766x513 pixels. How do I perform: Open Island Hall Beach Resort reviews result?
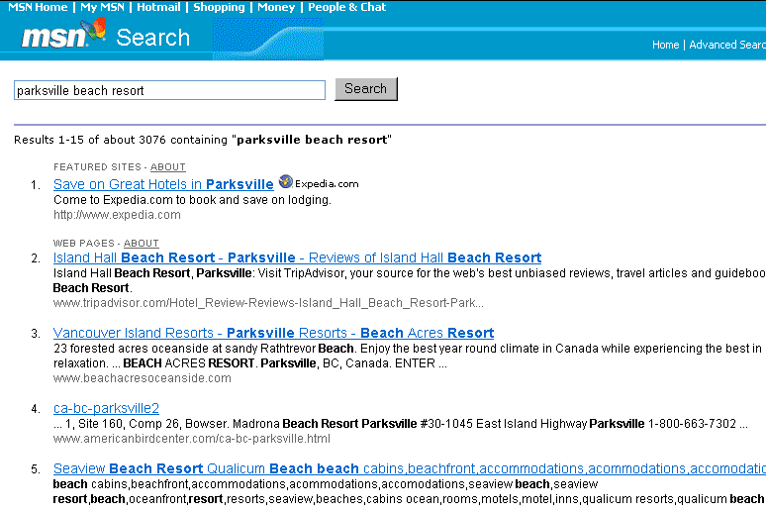click(297, 257)
